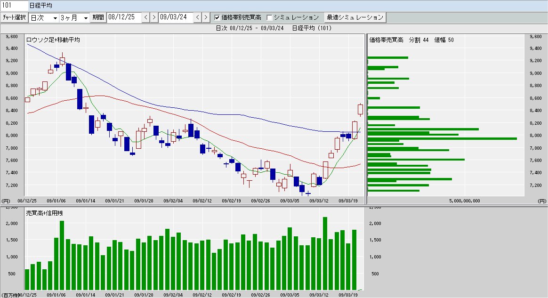Screen dimensions: 548x298
Task: Focus the stock code field showing 101
Action: (13, 5)
